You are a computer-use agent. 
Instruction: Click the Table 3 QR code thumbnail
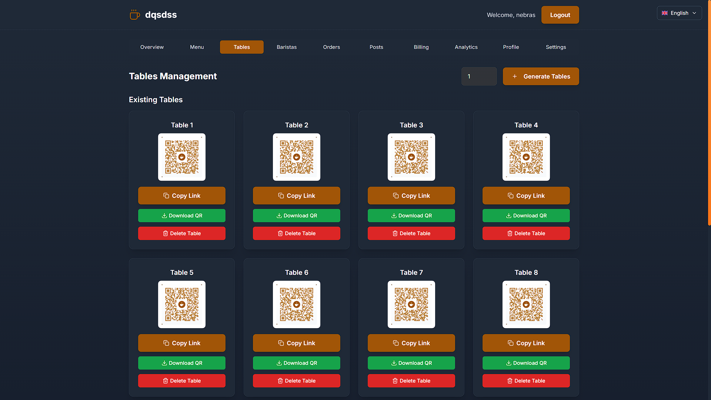[411, 157]
